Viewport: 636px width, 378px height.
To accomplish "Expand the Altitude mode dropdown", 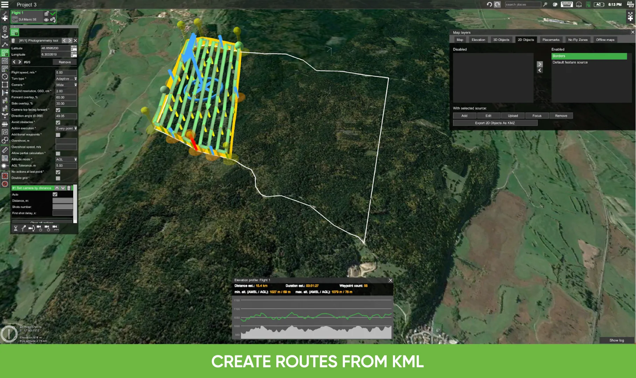I will tap(66, 160).
